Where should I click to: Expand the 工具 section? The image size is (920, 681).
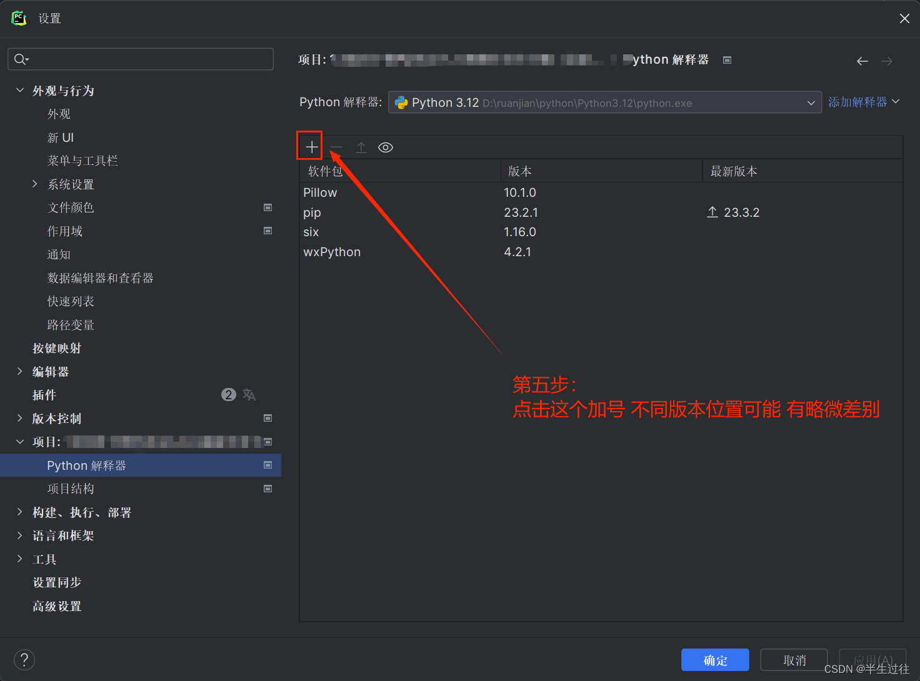pyautogui.click(x=20, y=559)
